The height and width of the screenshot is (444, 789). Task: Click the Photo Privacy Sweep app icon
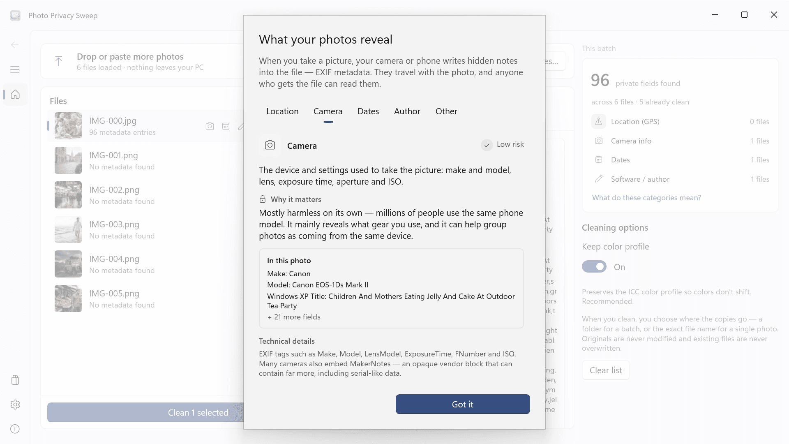pyautogui.click(x=15, y=16)
